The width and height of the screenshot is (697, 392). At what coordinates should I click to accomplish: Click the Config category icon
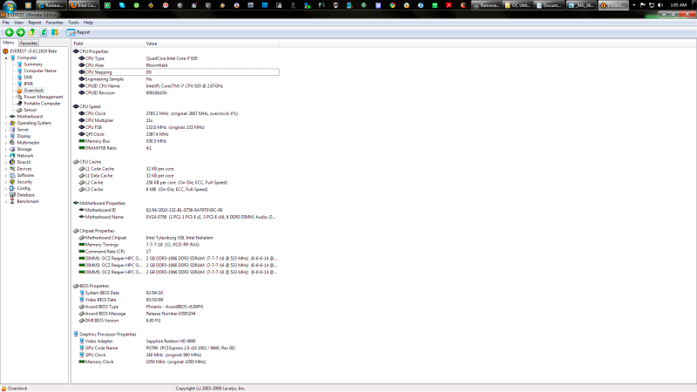[x=12, y=188]
